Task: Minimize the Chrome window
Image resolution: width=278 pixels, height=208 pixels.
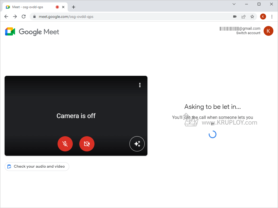Action: [x=247, y=4]
